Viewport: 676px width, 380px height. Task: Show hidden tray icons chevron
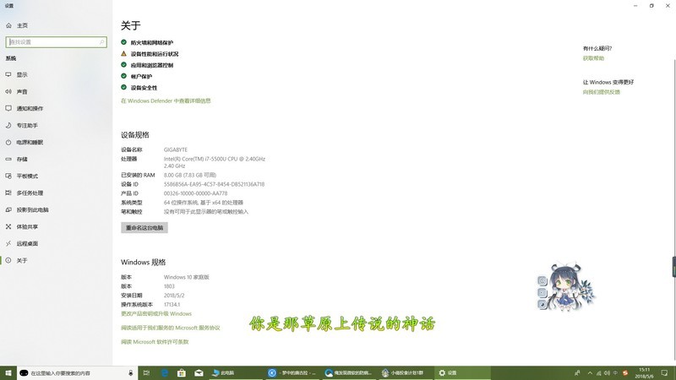click(590, 373)
